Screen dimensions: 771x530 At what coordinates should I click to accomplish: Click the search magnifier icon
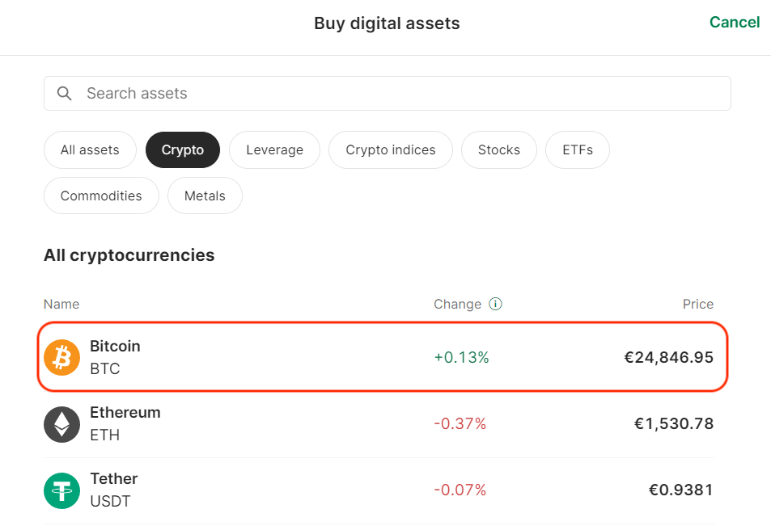(65, 94)
